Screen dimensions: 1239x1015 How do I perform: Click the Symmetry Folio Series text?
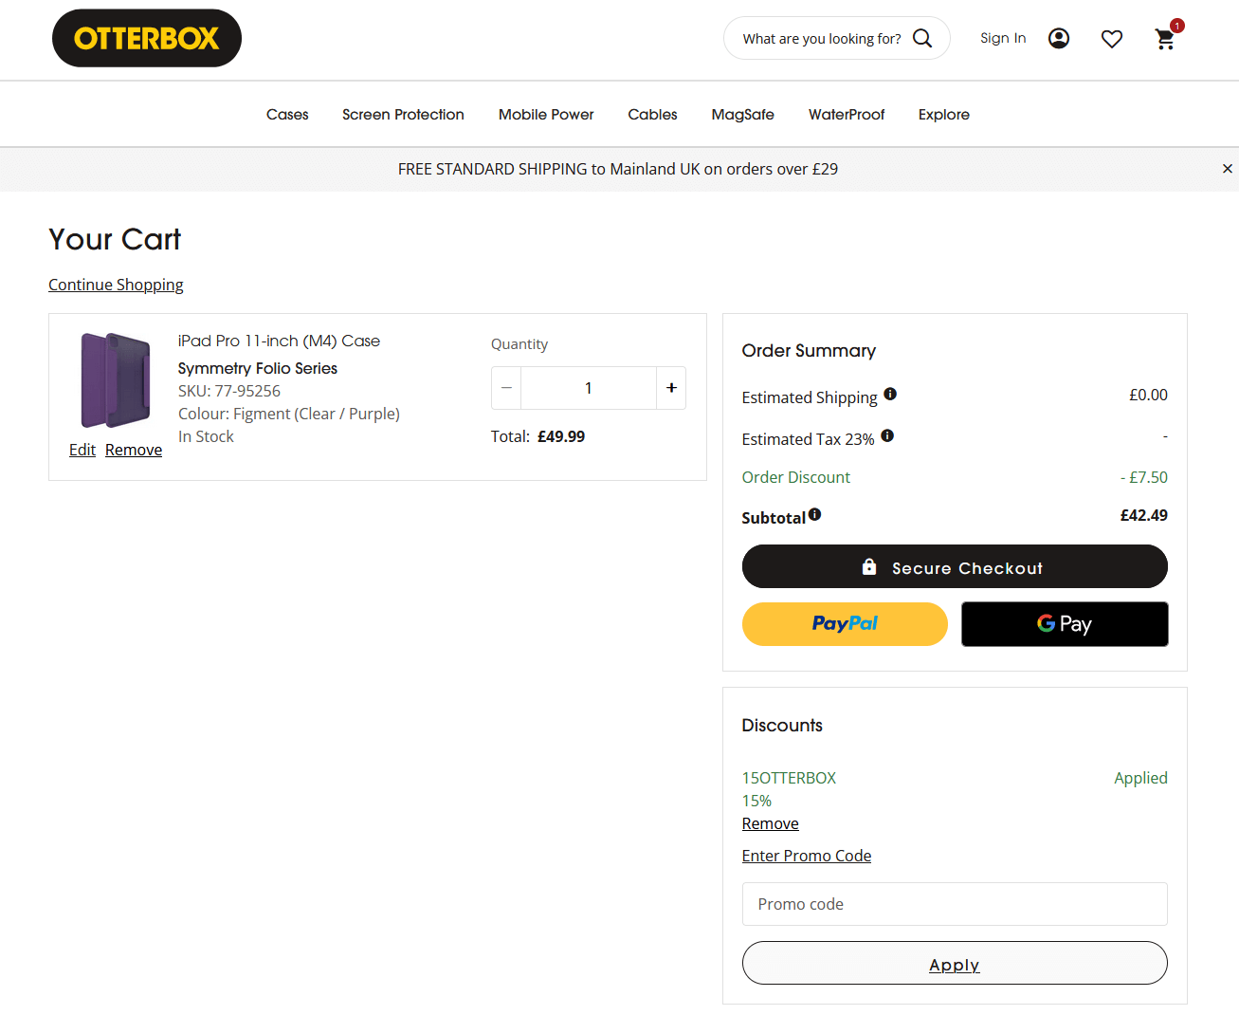[258, 368]
